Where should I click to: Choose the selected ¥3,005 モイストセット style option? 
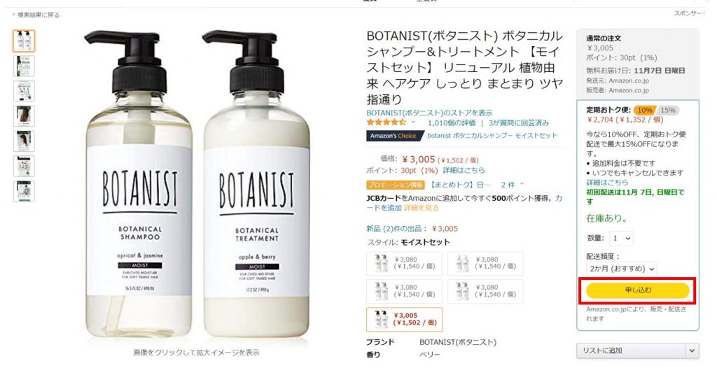(x=404, y=319)
